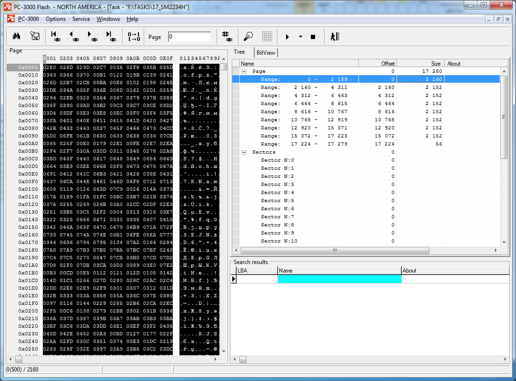
Task: Click the binoculars search icon
Action: coord(16,37)
